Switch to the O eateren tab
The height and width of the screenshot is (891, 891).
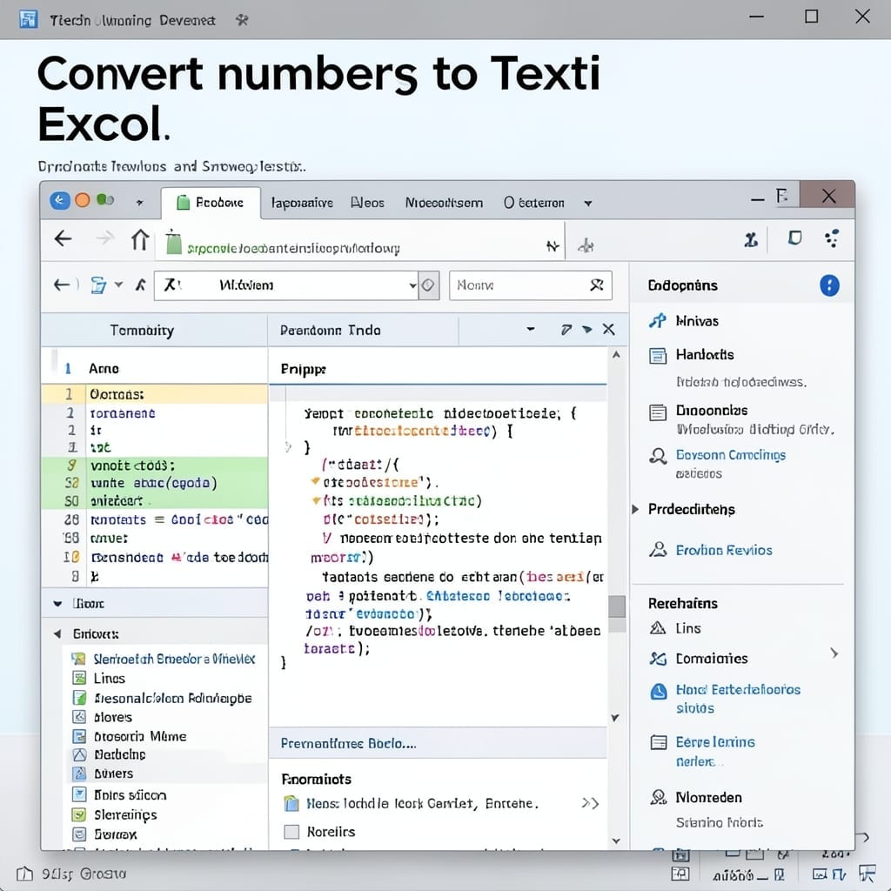(533, 203)
